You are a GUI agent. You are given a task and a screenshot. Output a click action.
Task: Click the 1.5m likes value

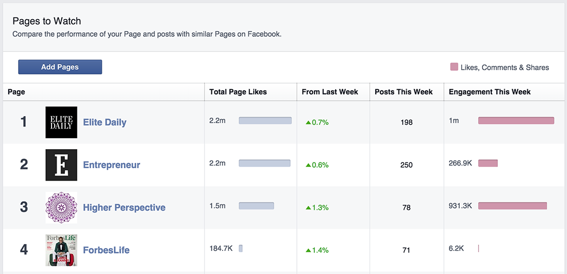pos(218,206)
